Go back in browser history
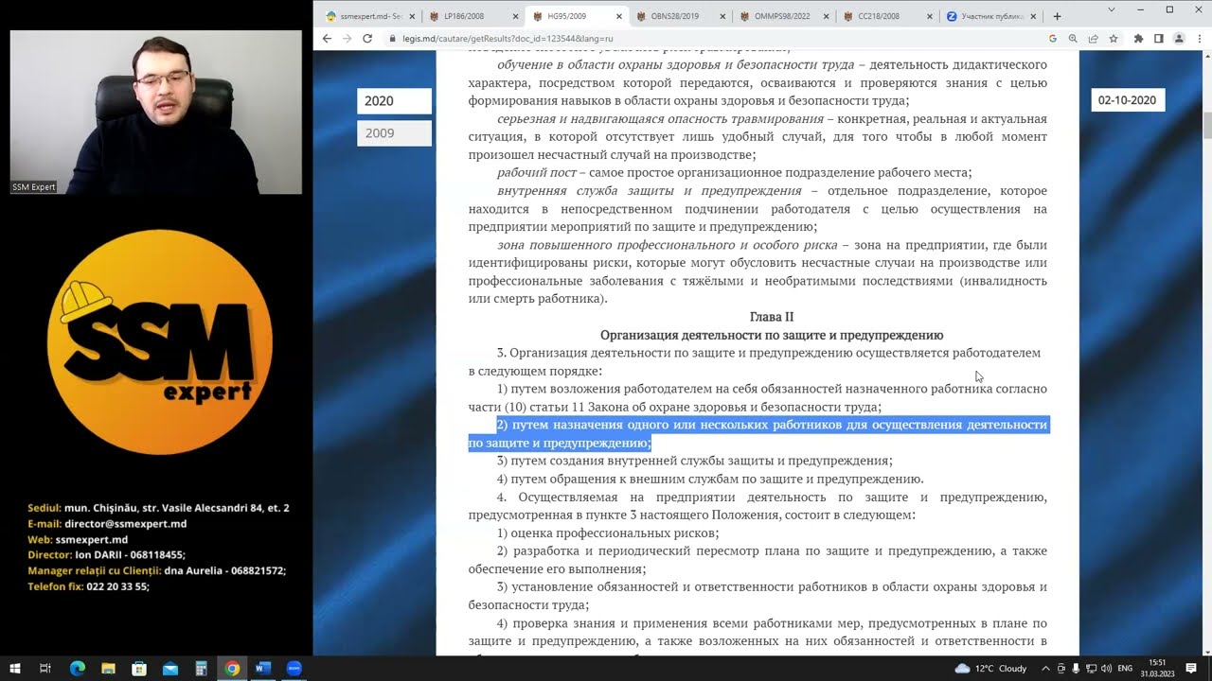Image resolution: width=1212 pixels, height=681 pixels. point(328,39)
